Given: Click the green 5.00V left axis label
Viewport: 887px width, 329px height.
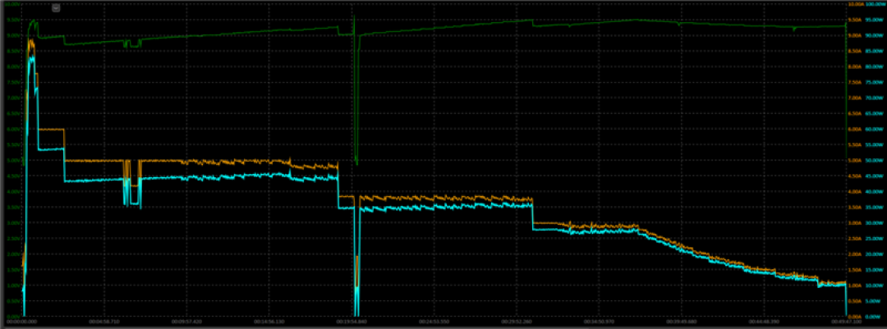Looking at the screenshot, I should 14,160.
